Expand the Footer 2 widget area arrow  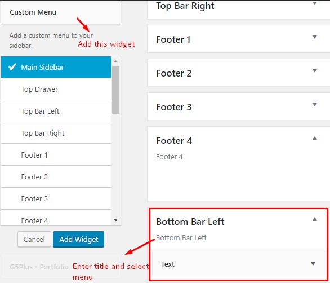coord(315,71)
